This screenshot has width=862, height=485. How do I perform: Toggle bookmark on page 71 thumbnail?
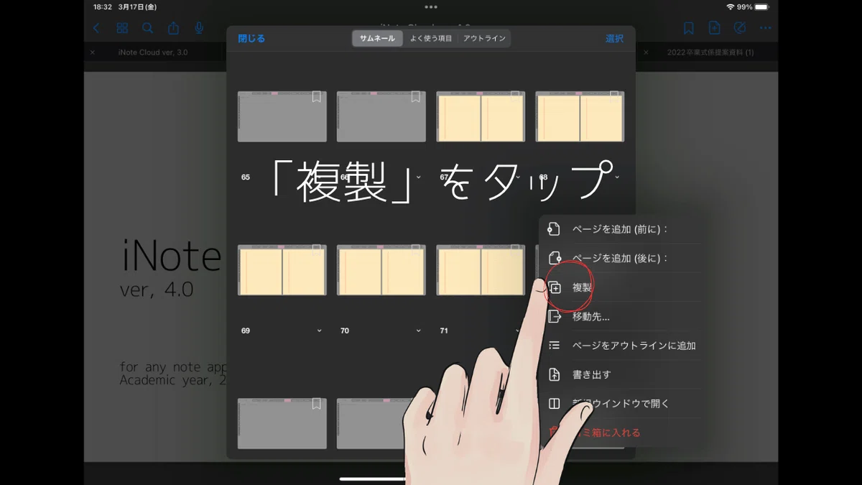coord(515,251)
